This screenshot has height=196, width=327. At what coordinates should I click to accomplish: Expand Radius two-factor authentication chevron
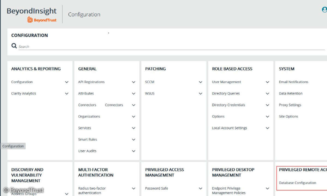pyautogui.click(x=134, y=188)
